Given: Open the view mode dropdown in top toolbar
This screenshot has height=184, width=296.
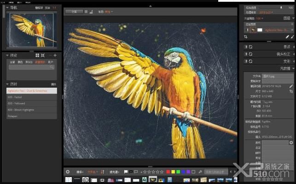Looking at the screenshot, I should point(109,12).
